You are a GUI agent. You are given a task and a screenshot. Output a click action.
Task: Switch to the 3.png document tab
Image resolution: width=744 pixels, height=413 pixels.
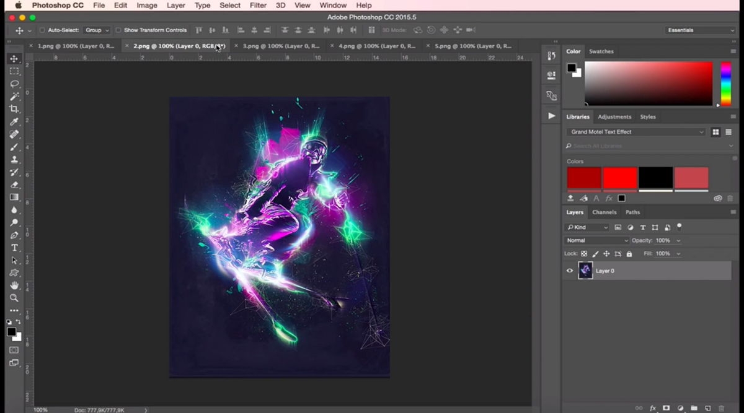click(x=281, y=46)
